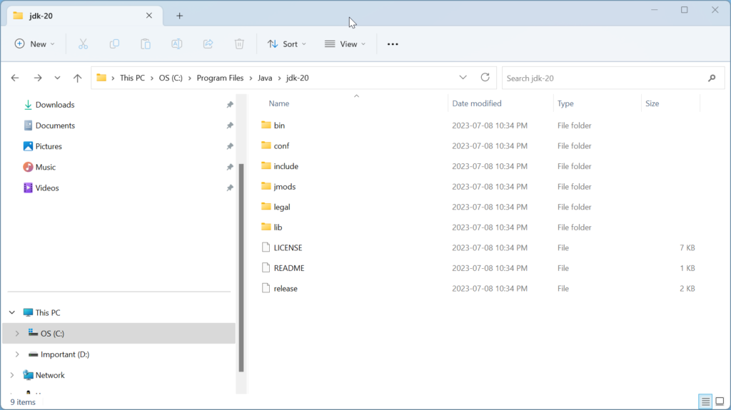Screen dimensions: 731x410
Task: Click the navigation pane scrollbar
Action: (x=241, y=267)
